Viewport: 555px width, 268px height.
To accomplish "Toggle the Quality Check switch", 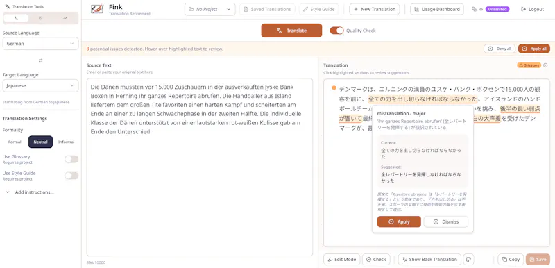I will pyautogui.click(x=336, y=31).
